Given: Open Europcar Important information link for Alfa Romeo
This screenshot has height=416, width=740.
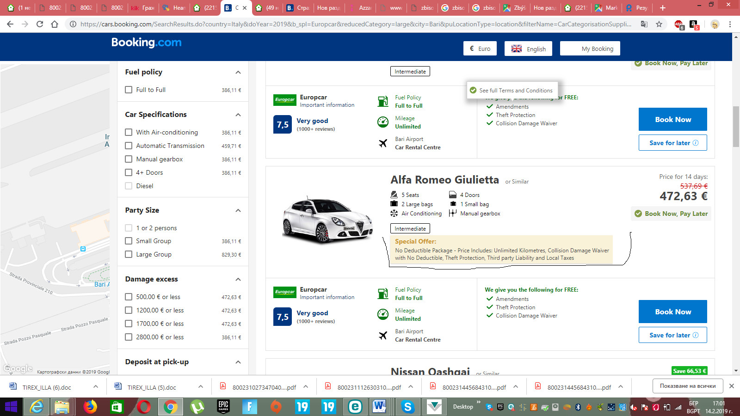Looking at the screenshot, I should click(327, 297).
